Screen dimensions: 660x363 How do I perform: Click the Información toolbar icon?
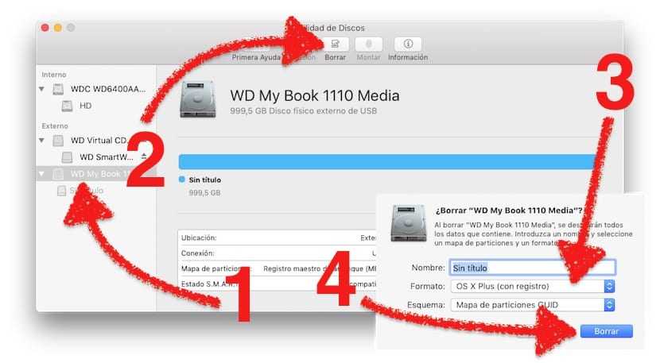(x=408, y=44)
